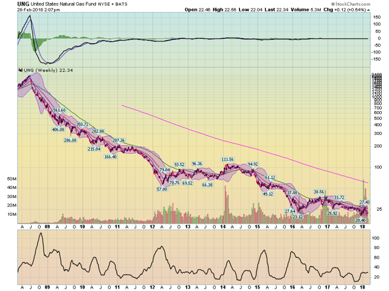Click the 215.04 price annotation
The height and width of the screenshot is (291, 389).
[94, 149]
